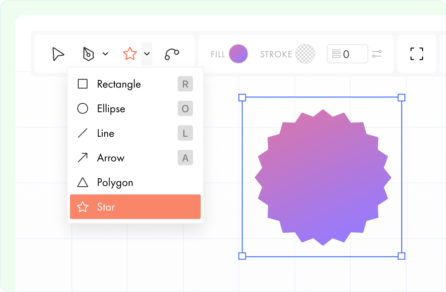Select the arrow selection tool

pyautogui.click(x=58, y=54)
